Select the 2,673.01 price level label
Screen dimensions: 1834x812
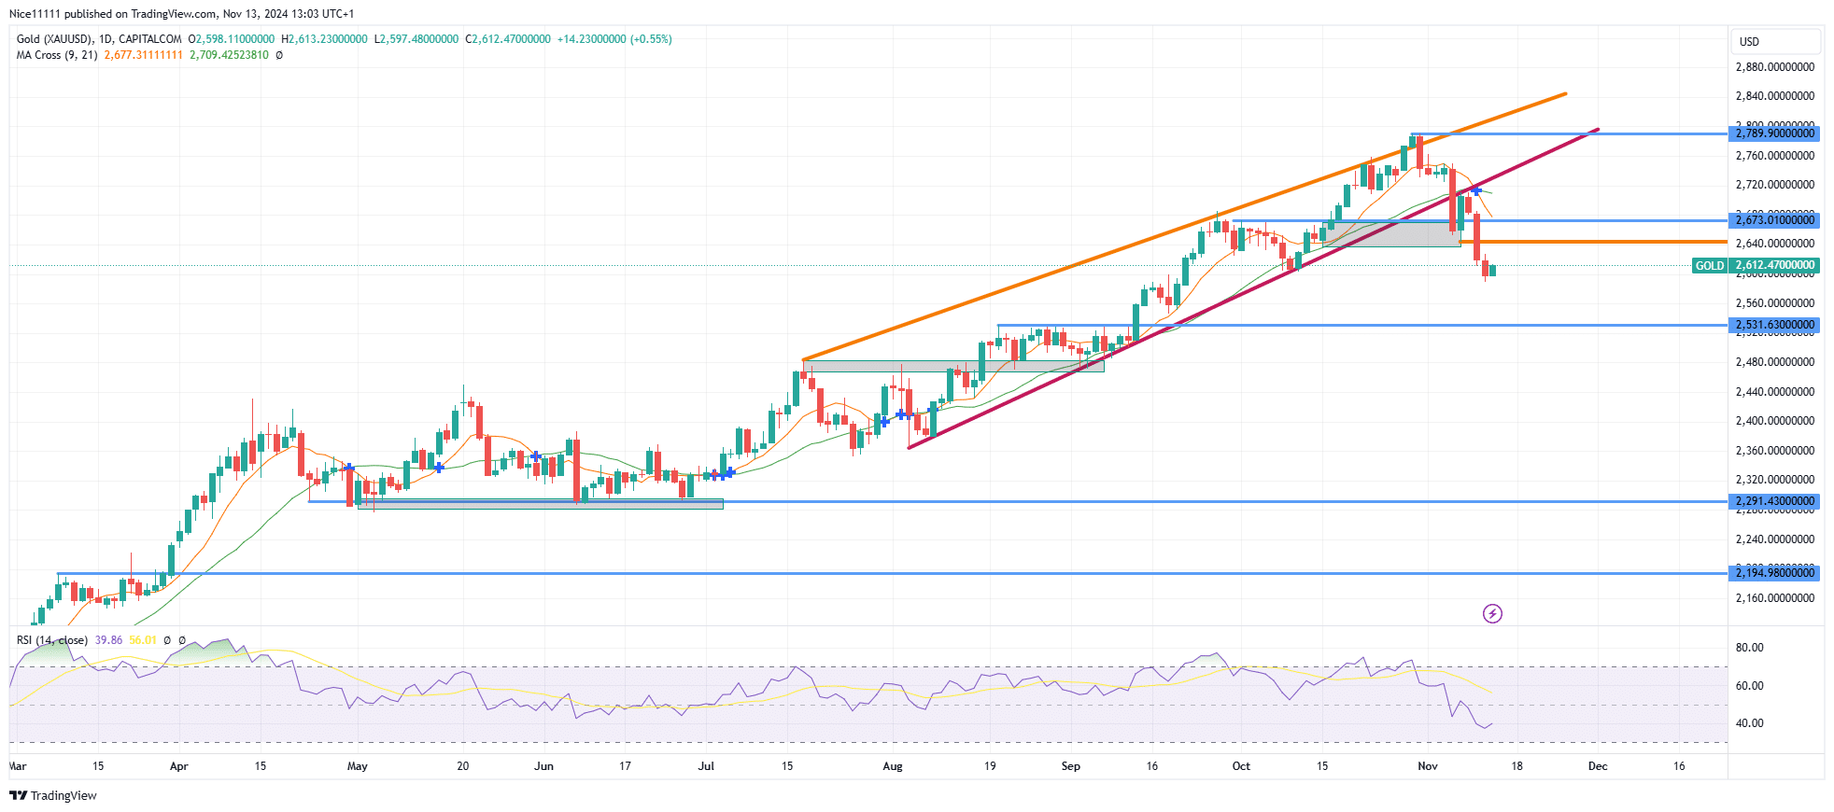tap(1775, 220)
